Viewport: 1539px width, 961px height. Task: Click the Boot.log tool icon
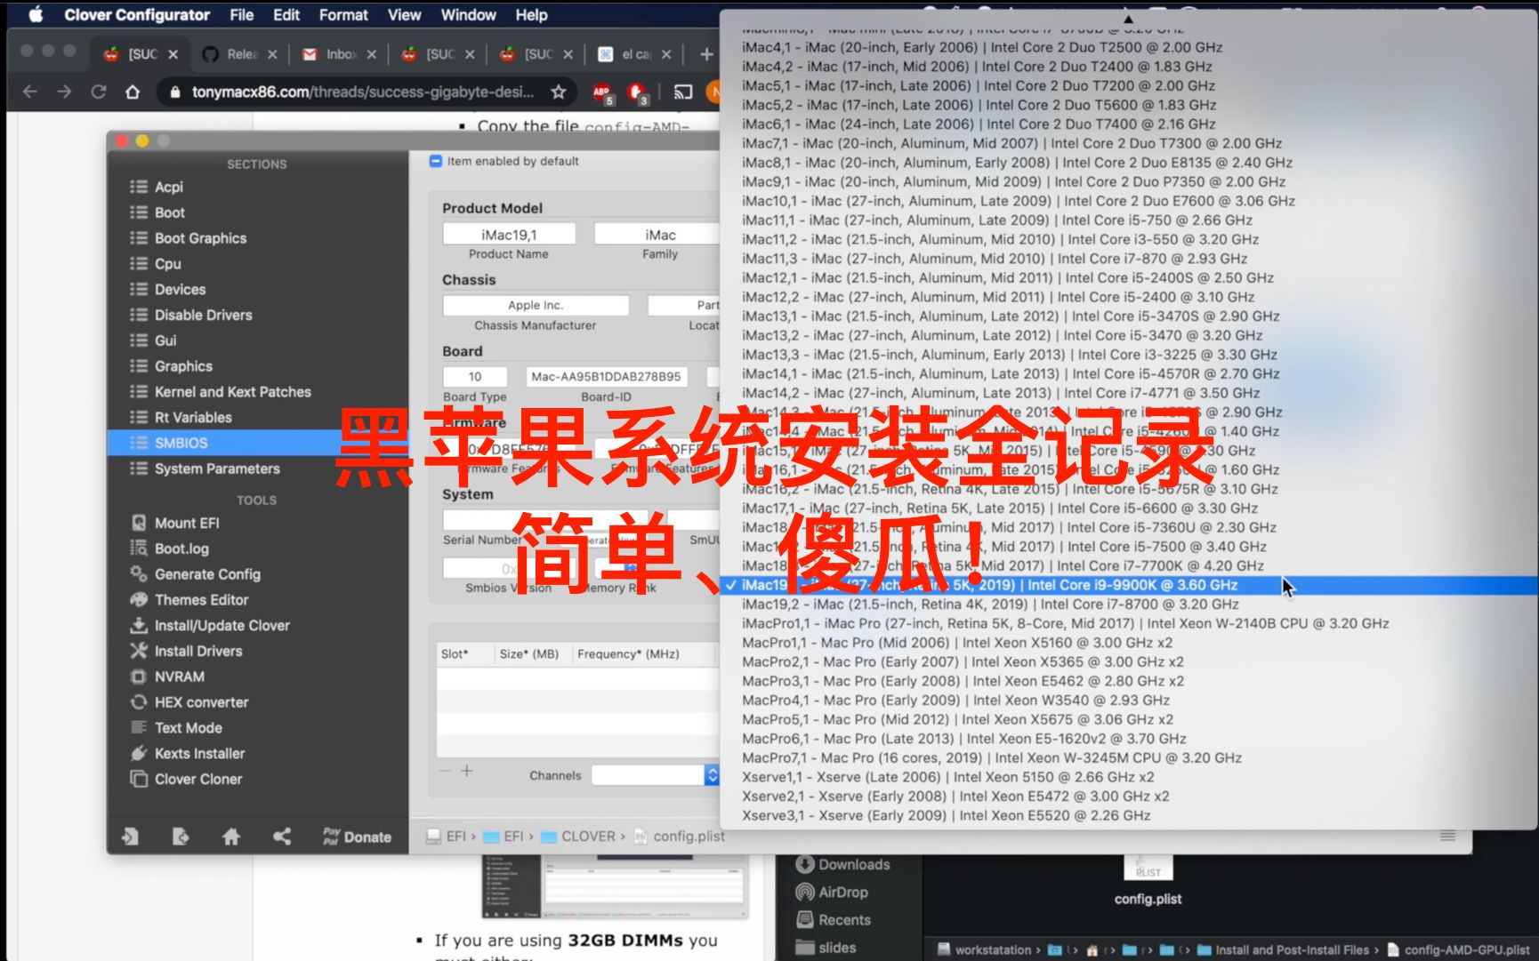(139, 549)
